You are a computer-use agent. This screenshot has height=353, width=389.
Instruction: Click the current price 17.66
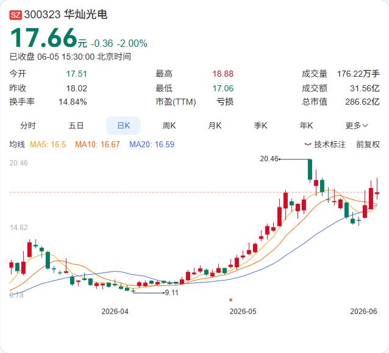pos(43,38)
